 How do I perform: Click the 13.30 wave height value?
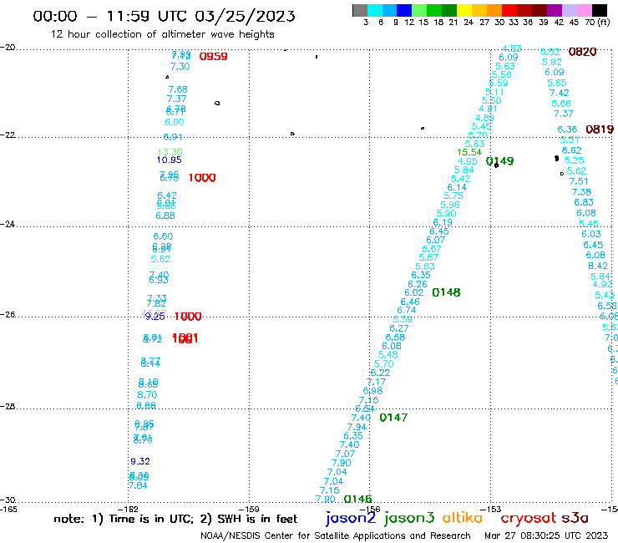pos(170,152)
